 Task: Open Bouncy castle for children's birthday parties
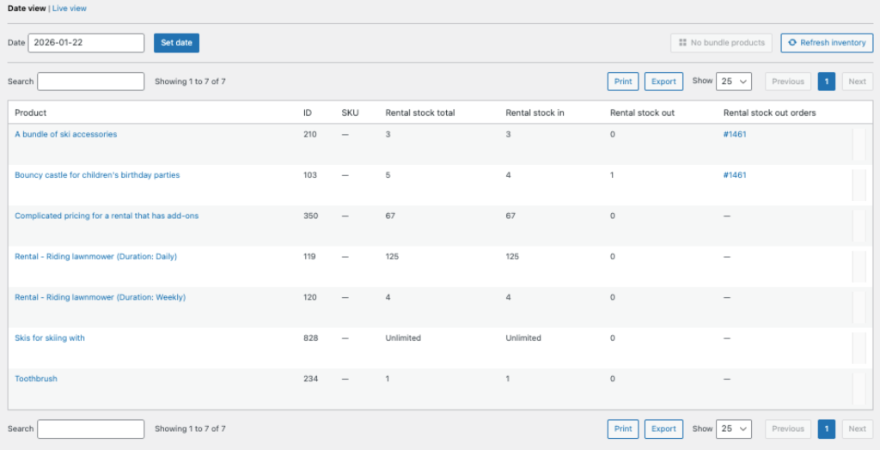(97, 175)
